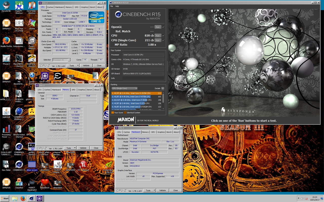Open the CPUID CPU-Z desktop icon
The height and width of the screenshot is (202, 324).
(45, 77)
